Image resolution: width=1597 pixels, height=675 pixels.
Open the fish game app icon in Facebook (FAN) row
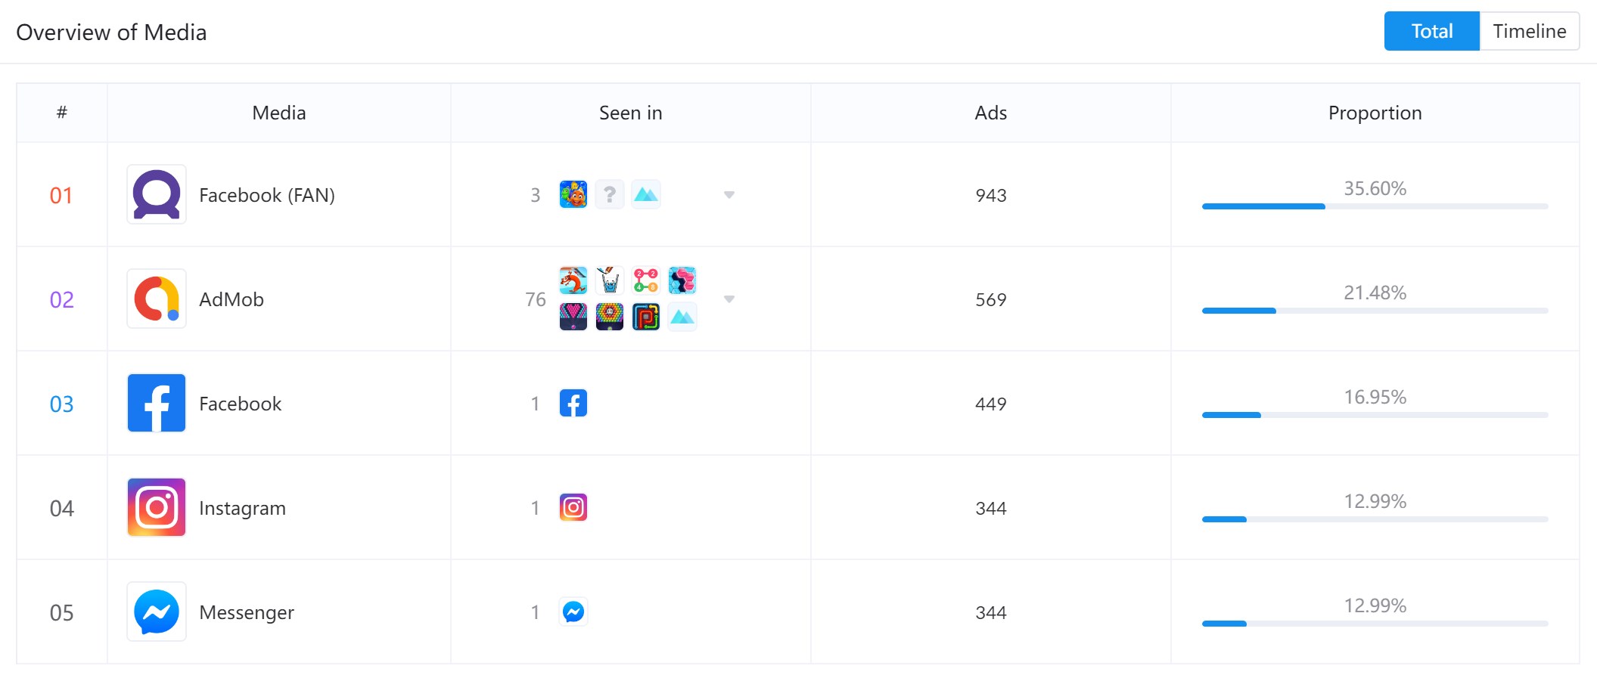pos(573,195)
